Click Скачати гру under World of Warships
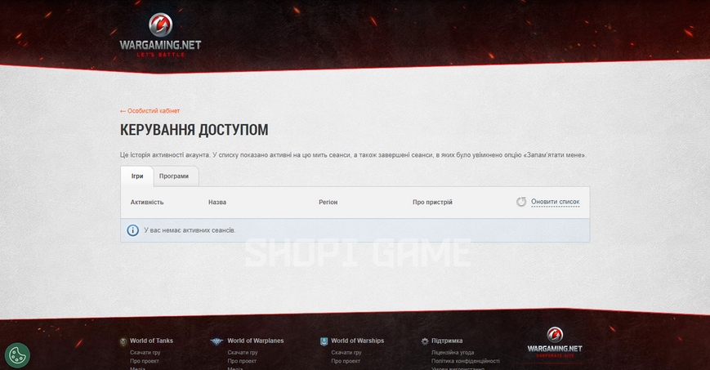The image size is (710, 370). pyautogui.click(x=346, y=352)
